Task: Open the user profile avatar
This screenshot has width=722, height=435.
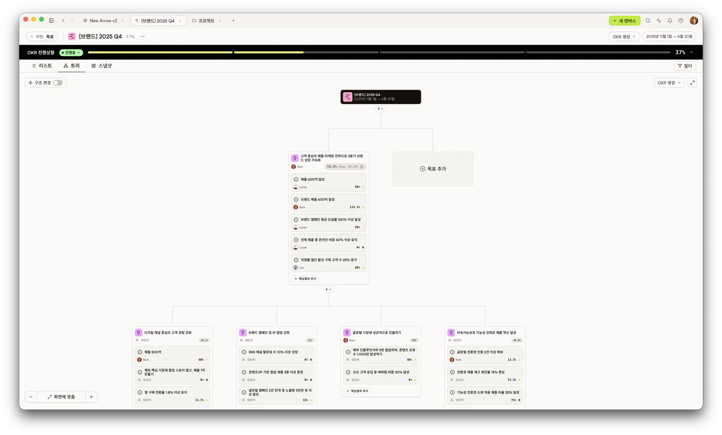Action: (x=694, y=21)
